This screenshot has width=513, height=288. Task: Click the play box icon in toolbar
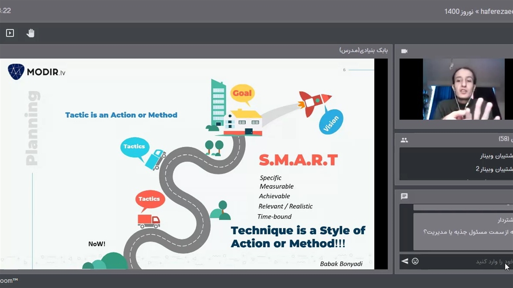[10, 33]
